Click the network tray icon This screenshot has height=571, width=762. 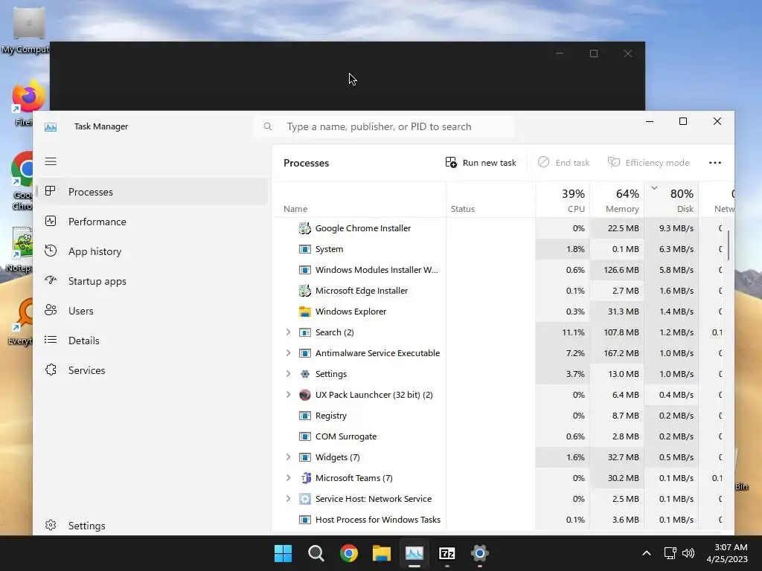(670, 553)
